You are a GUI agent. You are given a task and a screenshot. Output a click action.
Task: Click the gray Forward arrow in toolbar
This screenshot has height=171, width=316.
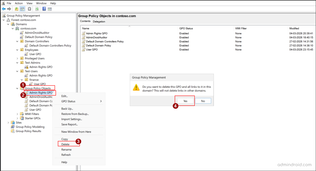[9, 9]
